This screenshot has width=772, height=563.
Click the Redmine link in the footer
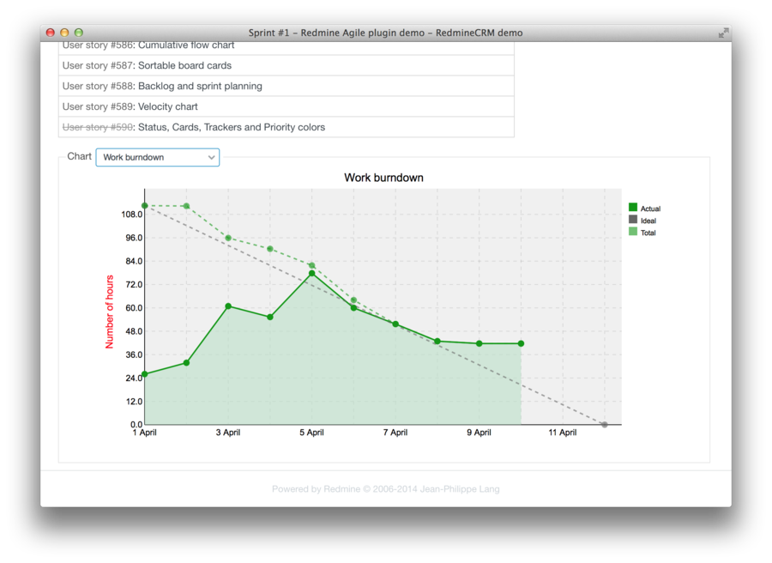coord(341,489)
